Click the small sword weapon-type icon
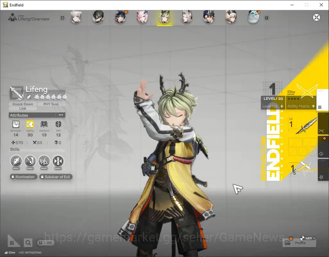Image resolution: width=329 pixels, height=257 pixels. 29,97
